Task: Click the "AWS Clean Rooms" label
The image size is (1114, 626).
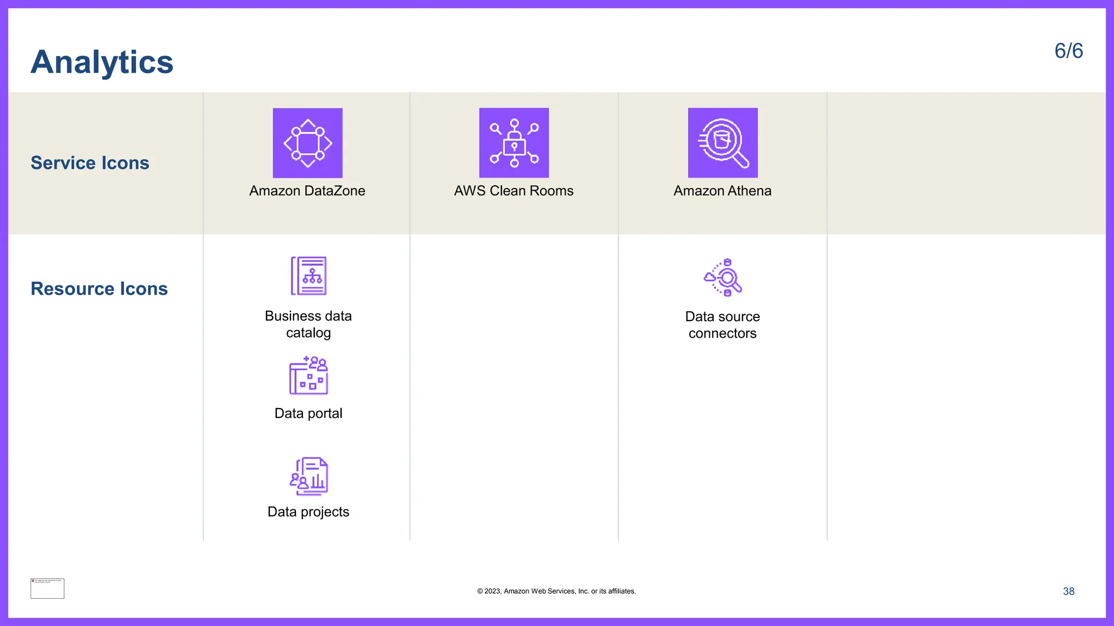Action: pyautogui.click(x=514, y=191)
